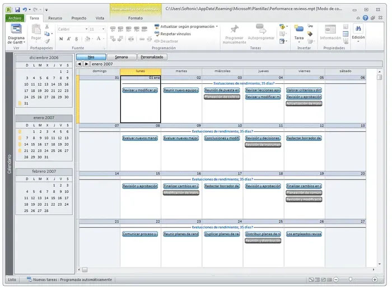The width and height of the screenshot is (392, 288).
Task: Minimize the ribbon with the caret icon
Action: 358,18
